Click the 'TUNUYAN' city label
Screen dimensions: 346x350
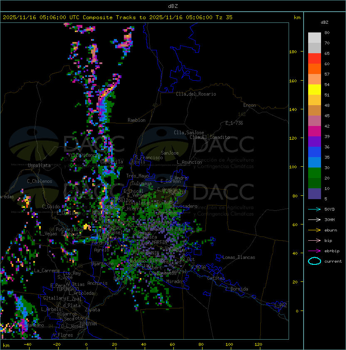88,324
